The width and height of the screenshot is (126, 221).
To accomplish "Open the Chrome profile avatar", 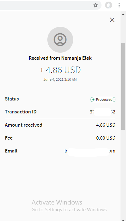I will (x=109, y=5).
